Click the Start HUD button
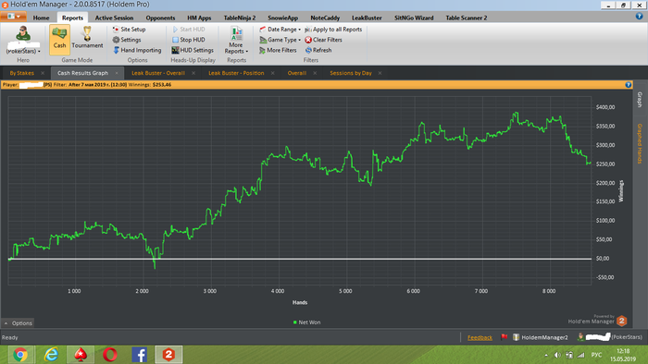Viewport: 648px width, 364px height. (x=189, y=30)
